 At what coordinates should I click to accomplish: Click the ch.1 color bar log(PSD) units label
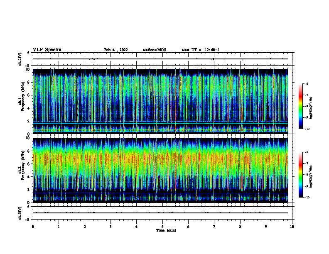(311, 108)
